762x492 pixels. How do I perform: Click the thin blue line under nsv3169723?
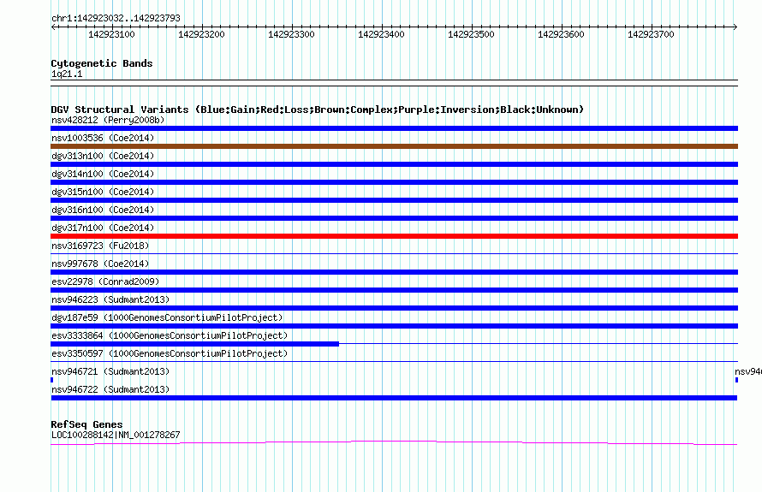tap(394, 253)
